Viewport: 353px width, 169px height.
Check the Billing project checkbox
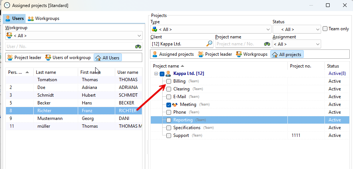point(169,81)
